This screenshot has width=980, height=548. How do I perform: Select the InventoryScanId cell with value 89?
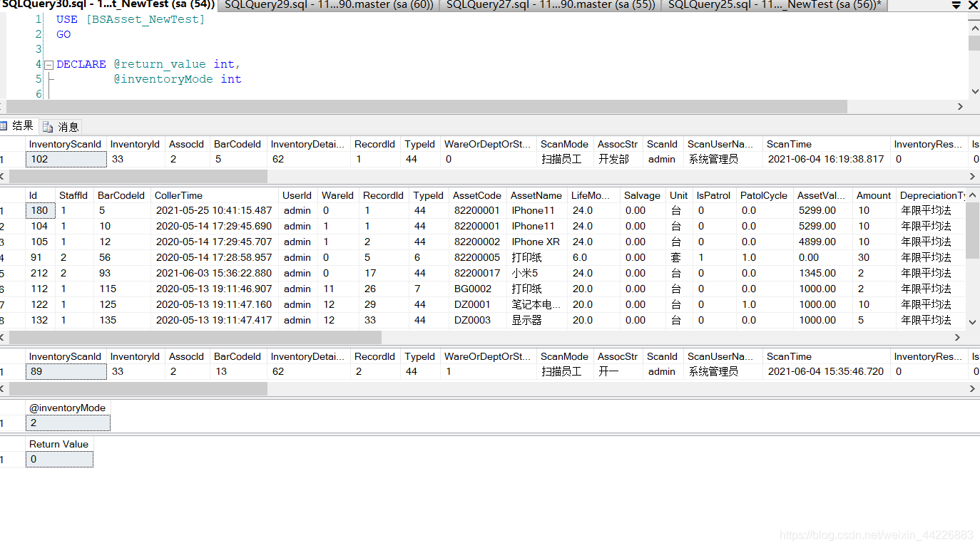66,371
